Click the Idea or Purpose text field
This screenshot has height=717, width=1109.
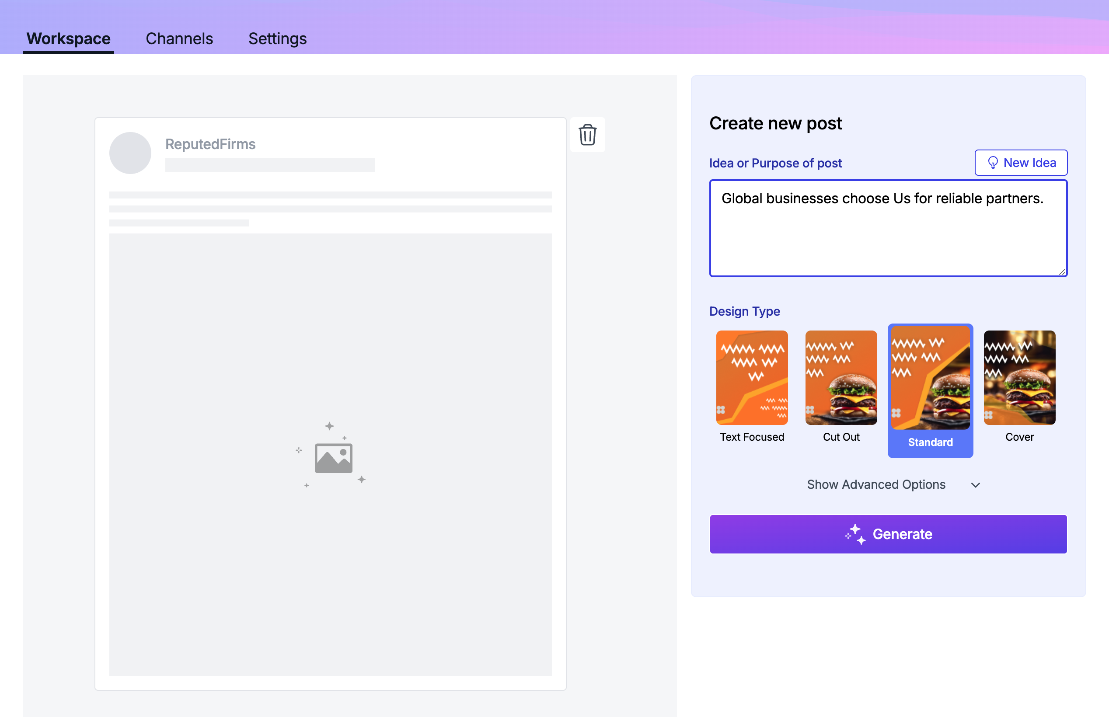click(x=887, y=228)
